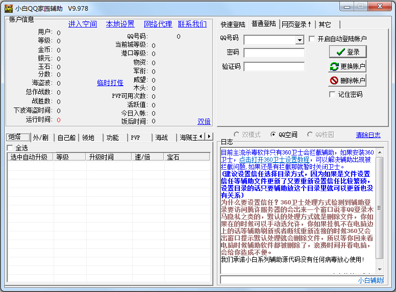This screenshot has height=292, width=396.
Task: Switch to the 快速登陆 tab
Action: [x=234, y=24]
